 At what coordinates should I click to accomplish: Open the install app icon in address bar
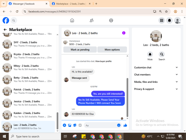tap(154, 12)
